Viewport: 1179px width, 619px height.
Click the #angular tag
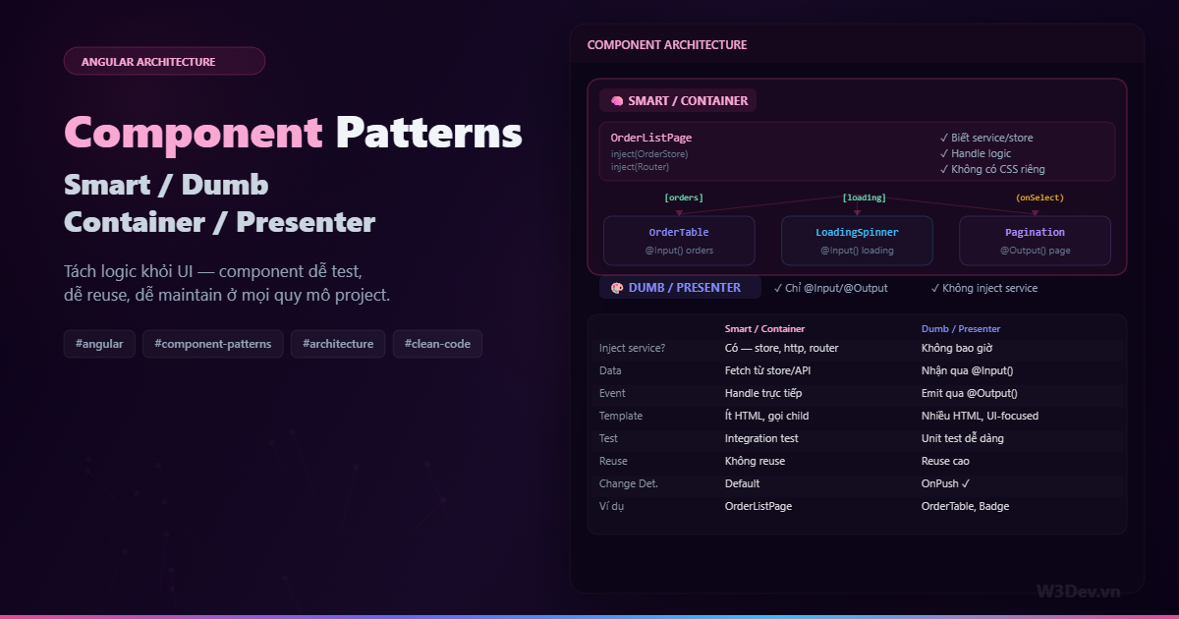[x=98, y=343]
